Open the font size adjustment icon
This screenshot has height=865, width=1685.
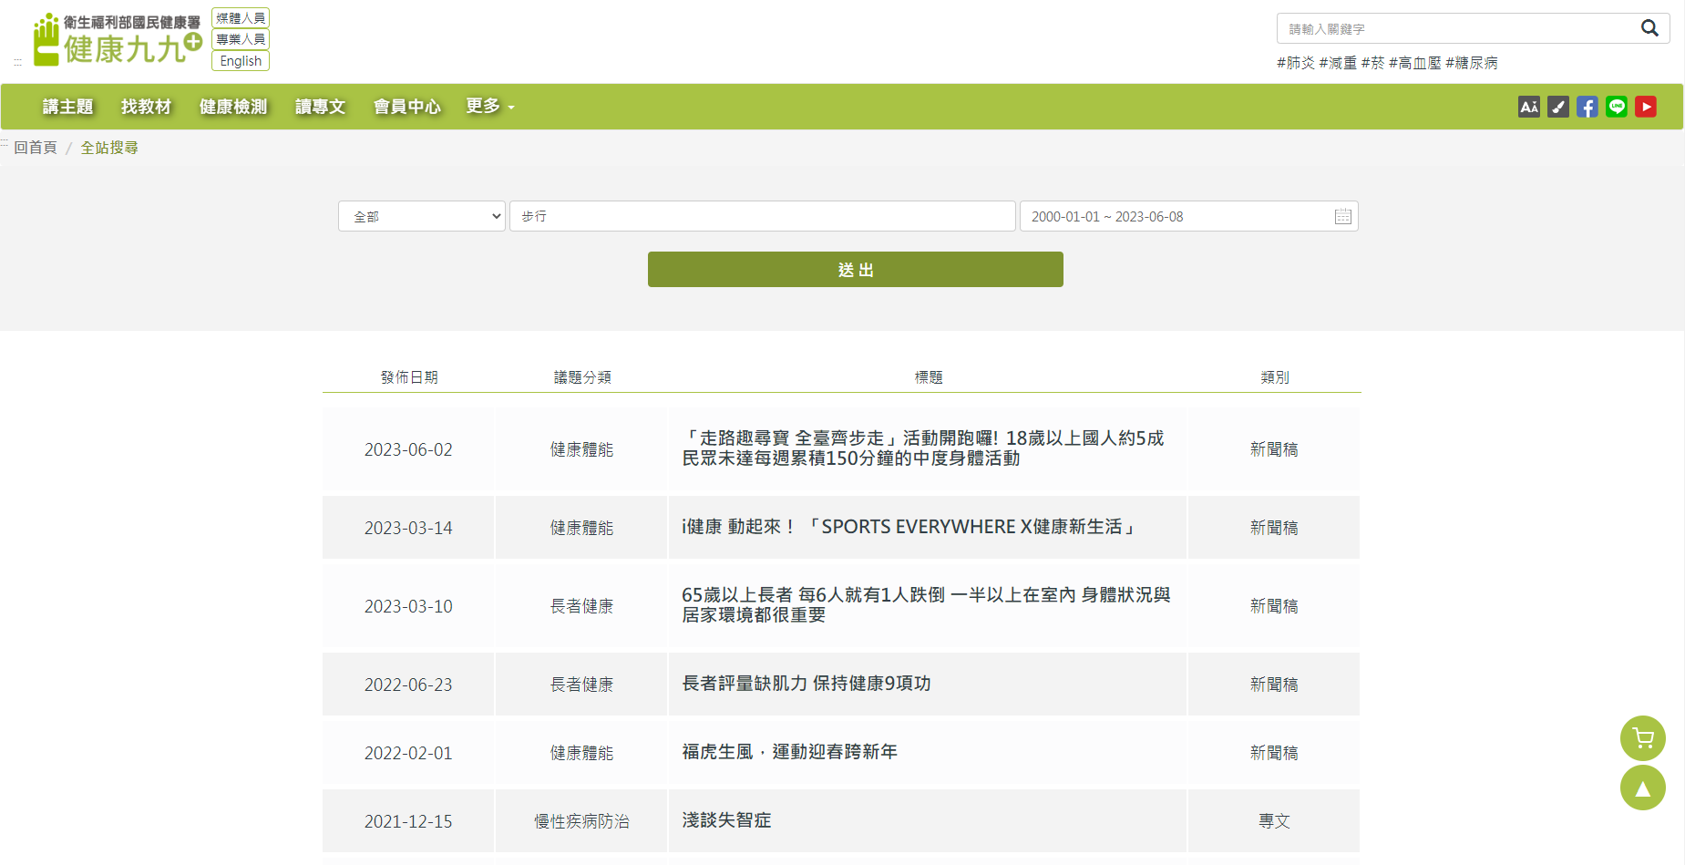tap(1529, 107)
